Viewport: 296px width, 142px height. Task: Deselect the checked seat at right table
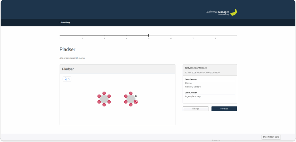click(x=136, y=102)
